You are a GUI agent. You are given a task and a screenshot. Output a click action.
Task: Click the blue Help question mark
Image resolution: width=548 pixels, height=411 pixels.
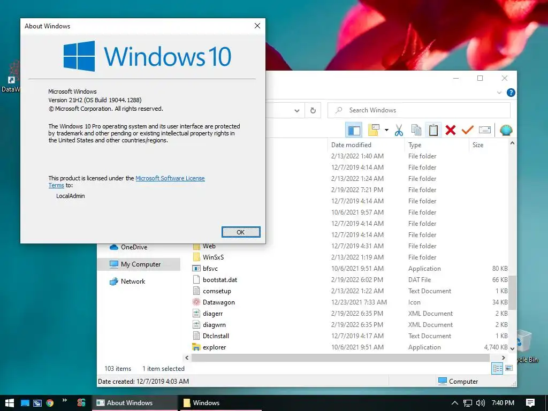[x=511, y=93]
